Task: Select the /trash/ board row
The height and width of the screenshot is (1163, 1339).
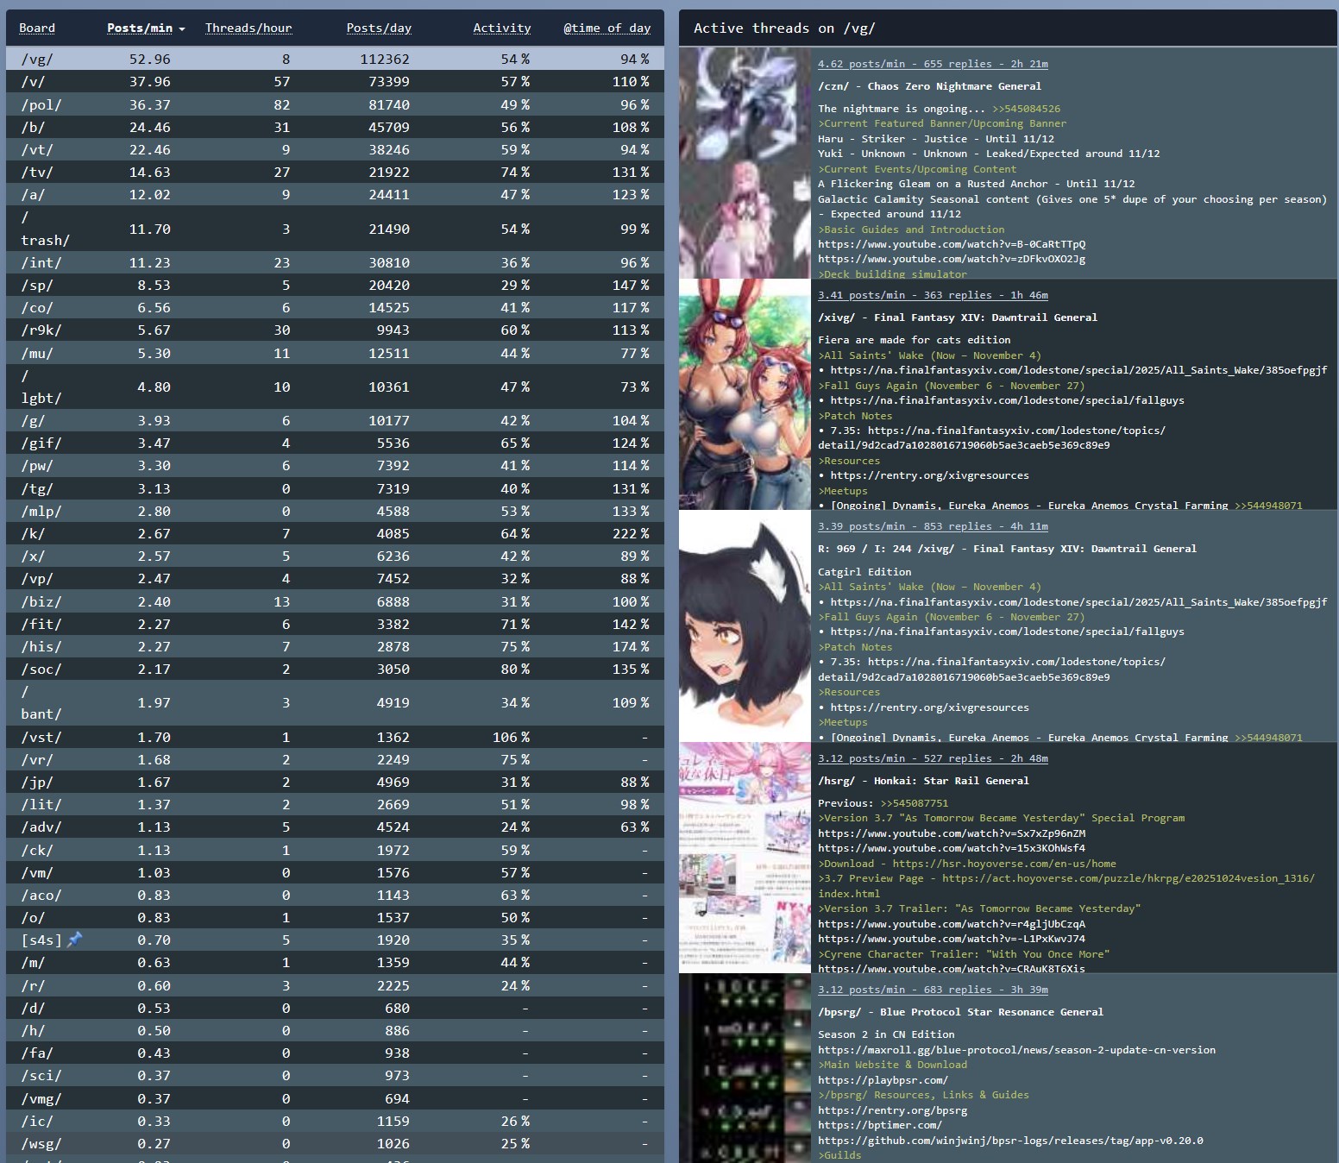Action: [335, 229]
